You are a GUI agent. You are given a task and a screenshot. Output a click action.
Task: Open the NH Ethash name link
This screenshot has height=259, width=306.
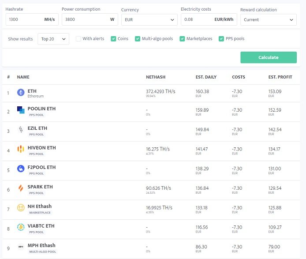coord(40,206)
